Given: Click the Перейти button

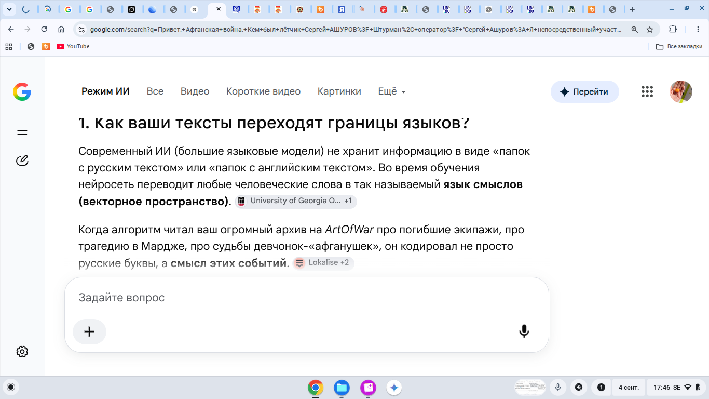Looking at the screenshot, I should [x=584, y=92].
